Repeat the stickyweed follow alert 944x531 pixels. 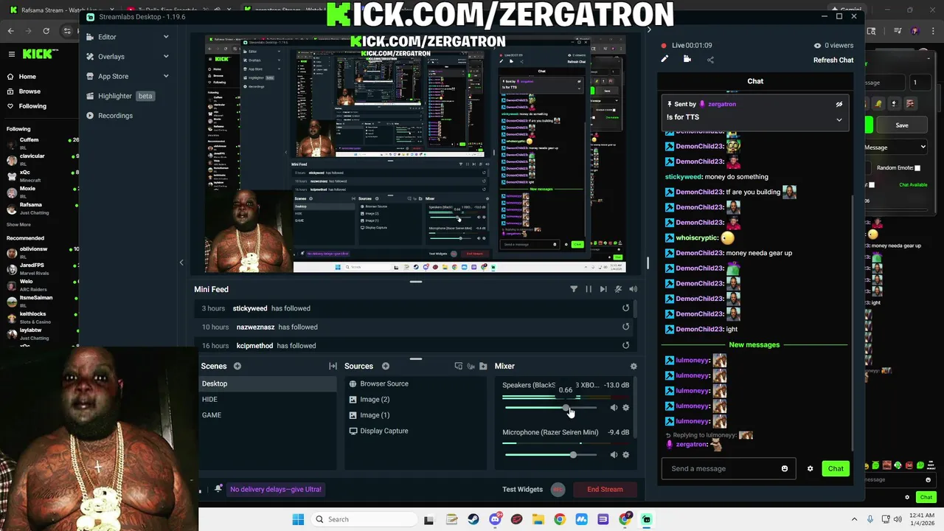[626, 308]
